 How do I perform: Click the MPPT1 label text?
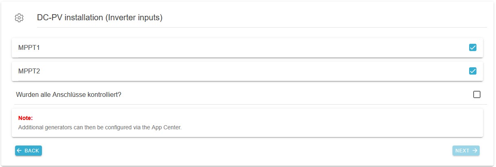point(29,48)
